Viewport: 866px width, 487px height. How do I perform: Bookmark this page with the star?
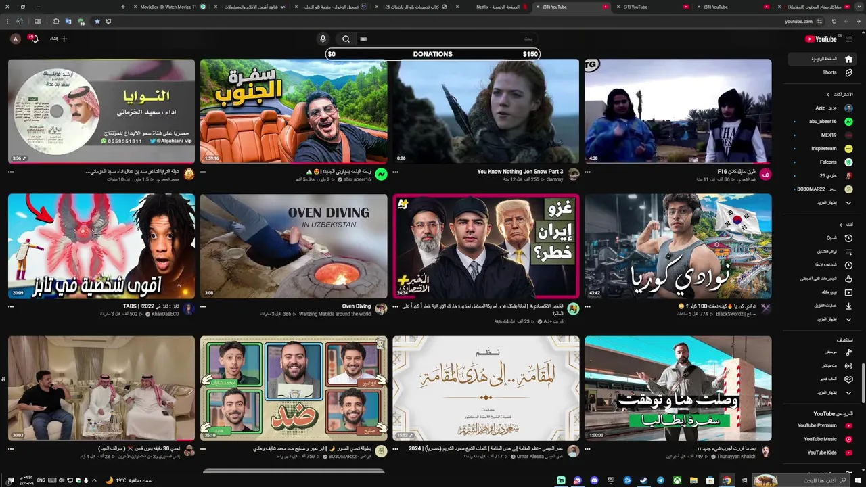[97, 22]
